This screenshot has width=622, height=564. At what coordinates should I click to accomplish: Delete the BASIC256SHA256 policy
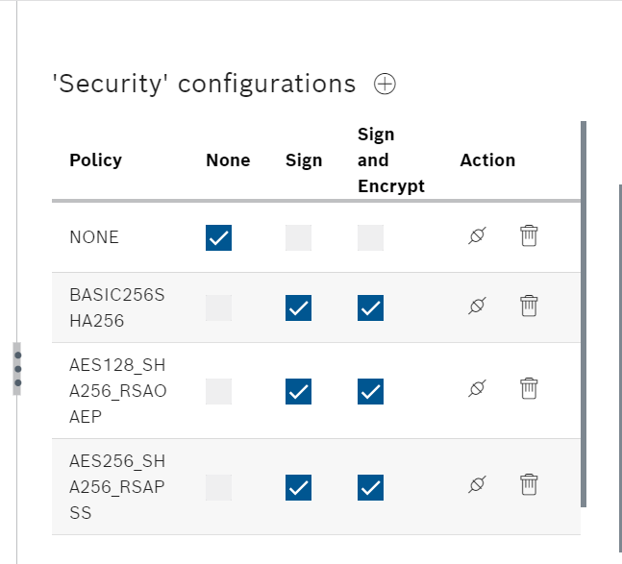pos(529,306)
